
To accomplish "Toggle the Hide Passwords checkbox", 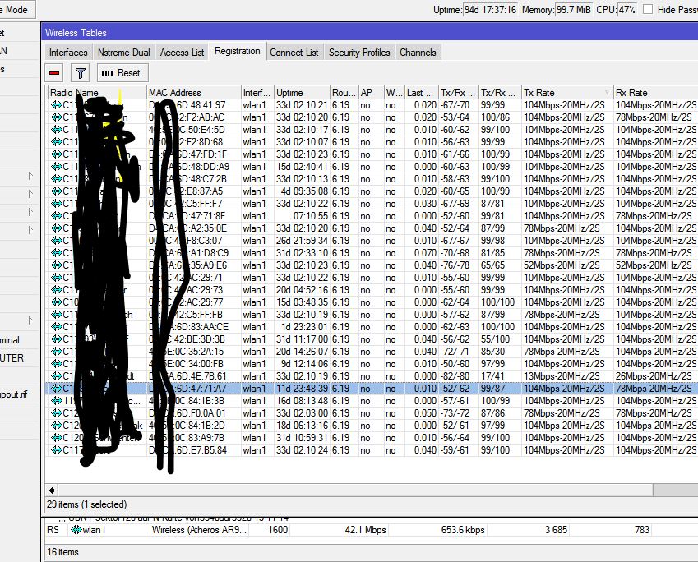I will pos(648,9).
